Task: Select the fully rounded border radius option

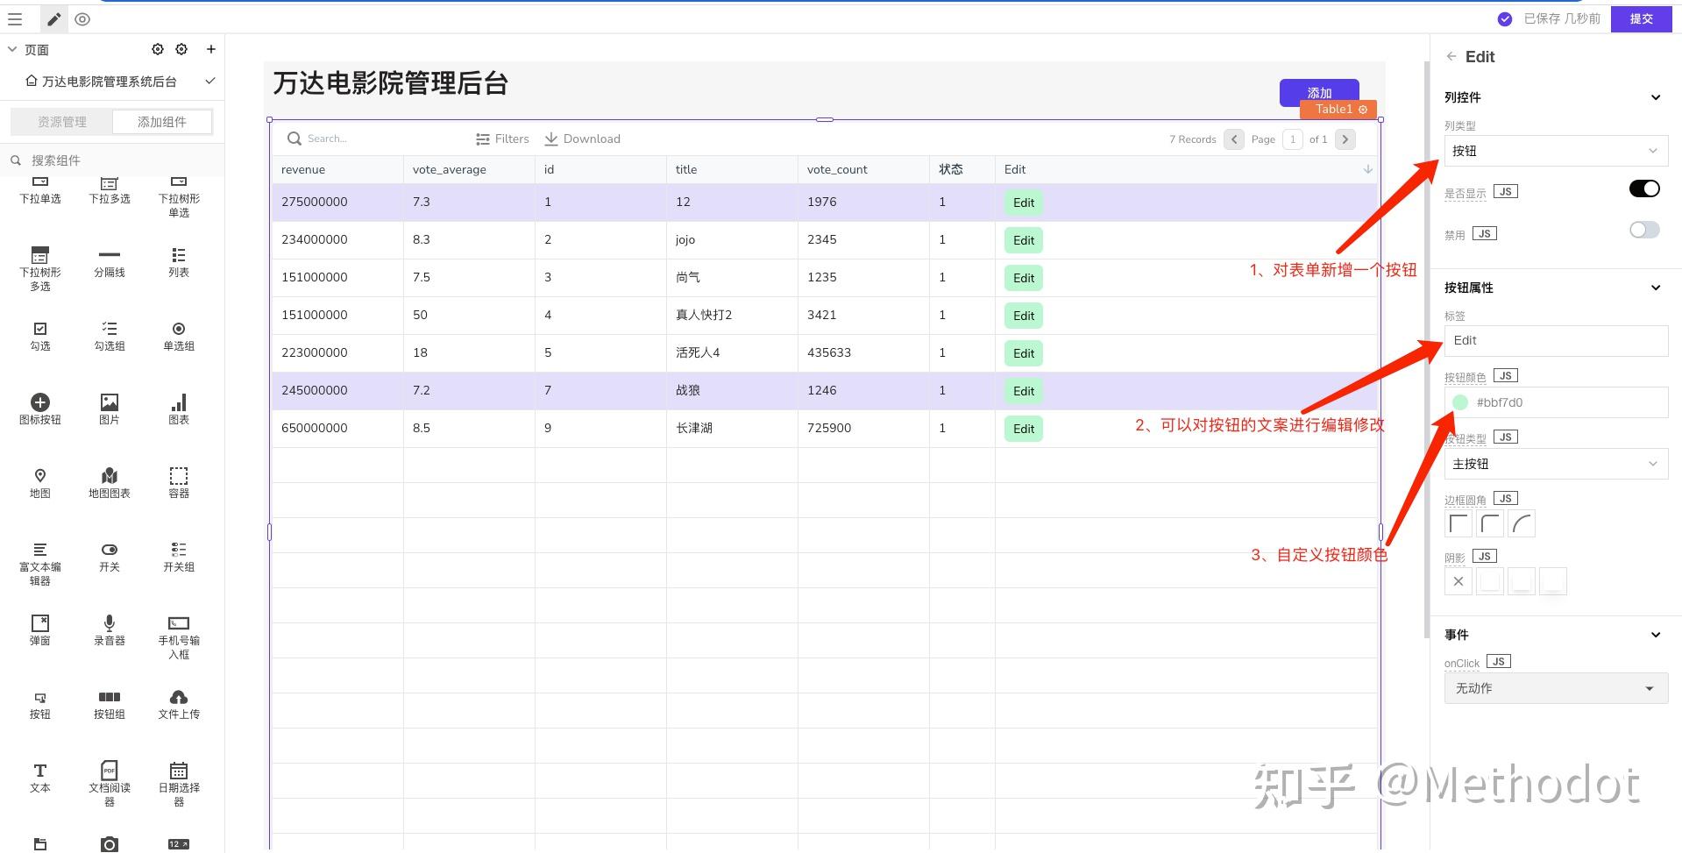Action: tap(1522, 524)
